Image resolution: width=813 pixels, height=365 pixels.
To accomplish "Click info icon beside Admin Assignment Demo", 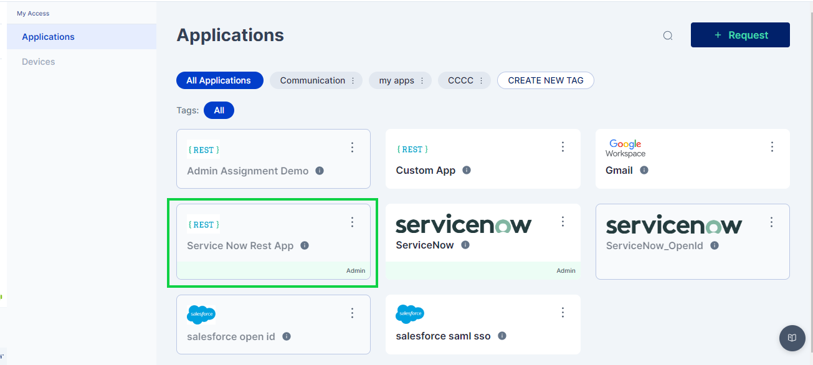I will pyautogui.click(x=320, y=171).
